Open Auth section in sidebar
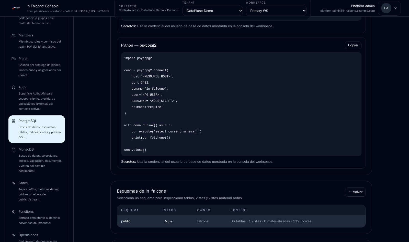This screenshot has width=409, height=242. point(37,98)
